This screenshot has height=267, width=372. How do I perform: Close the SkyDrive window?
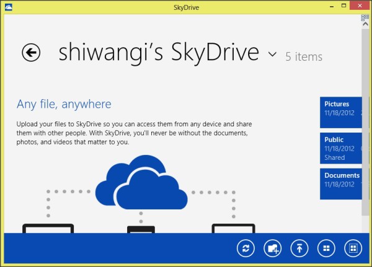click(x=360, y=6)
